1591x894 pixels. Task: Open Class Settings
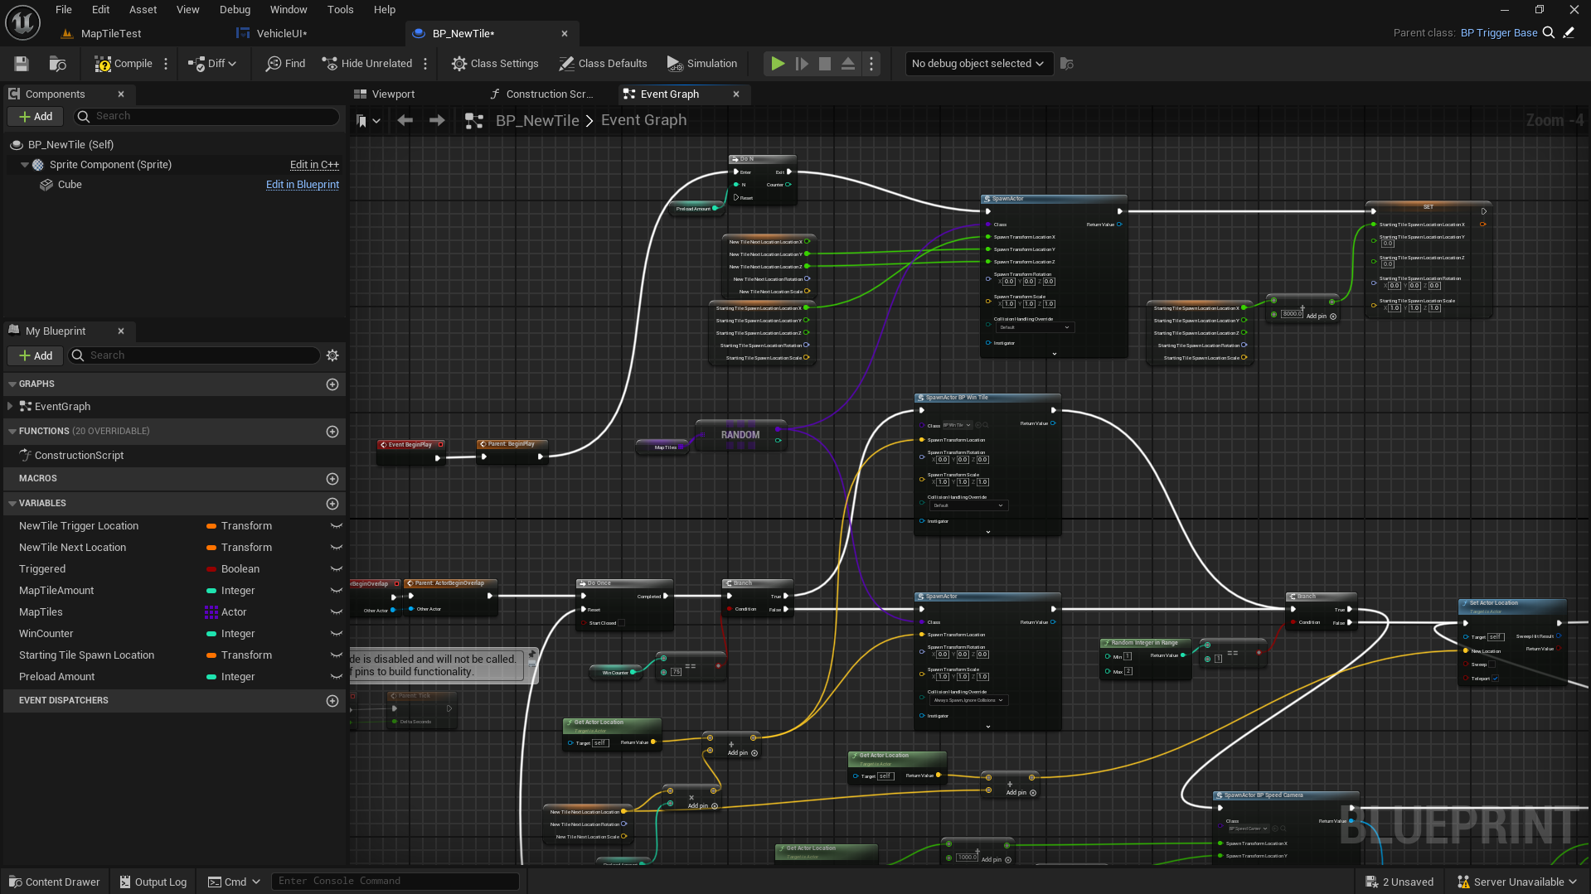point(495,64)
